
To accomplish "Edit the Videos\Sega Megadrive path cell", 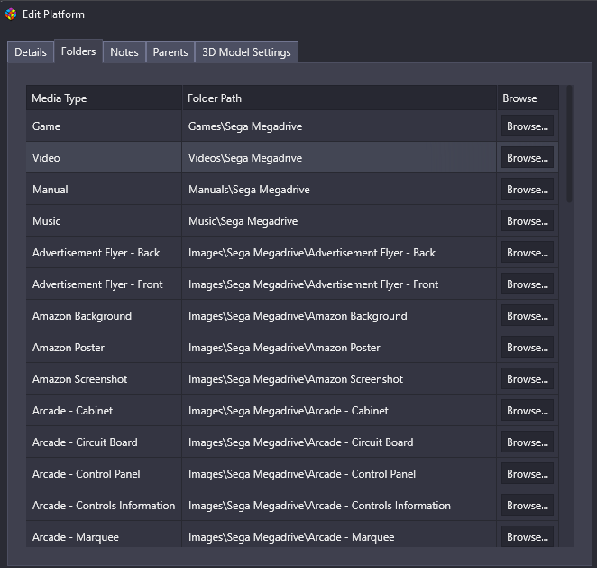I will pyautogui.click(x=339, y=158).
